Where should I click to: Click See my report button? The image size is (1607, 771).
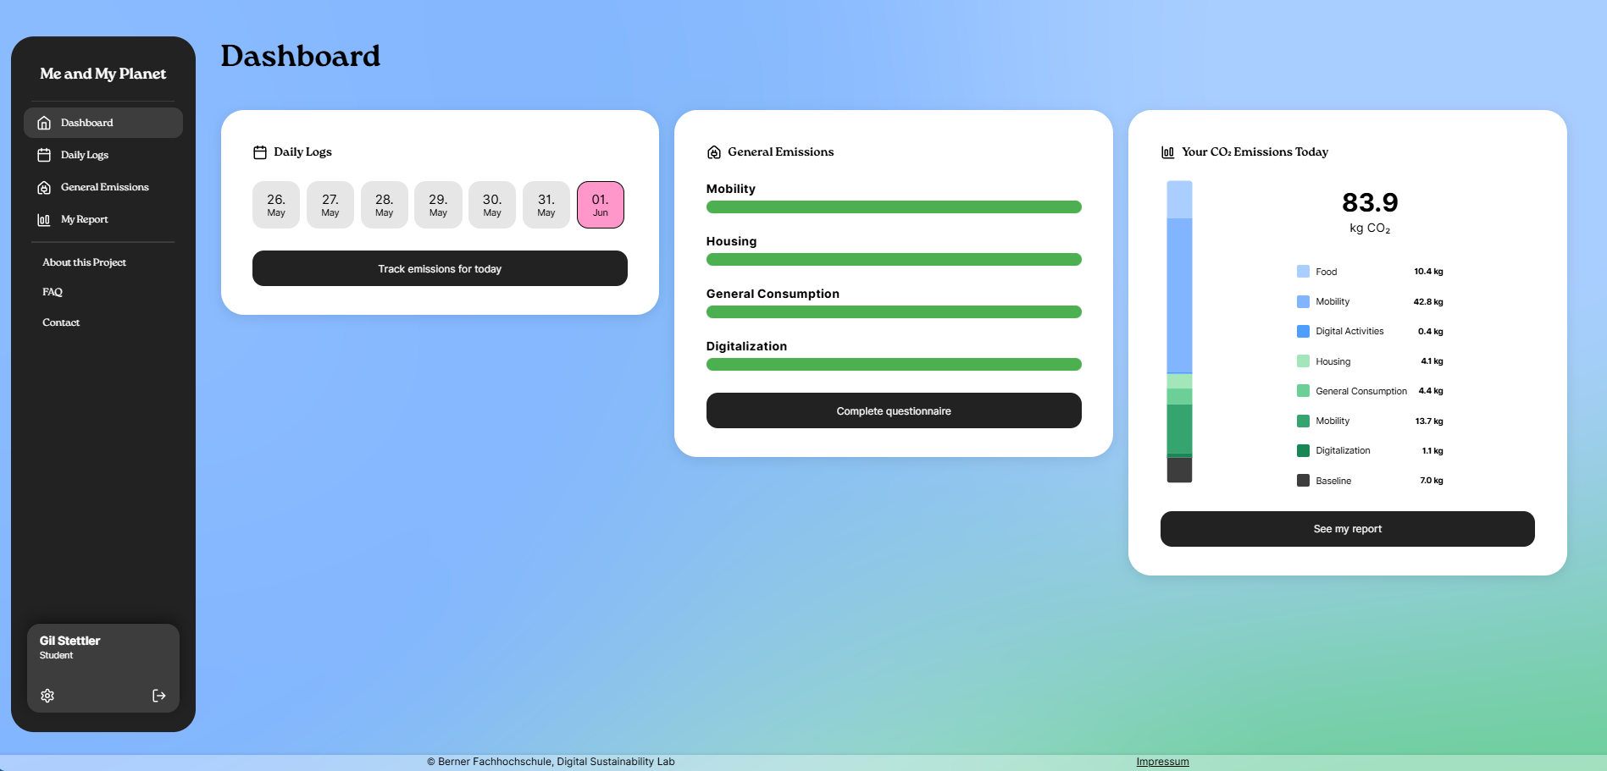tap(1347, 529)
